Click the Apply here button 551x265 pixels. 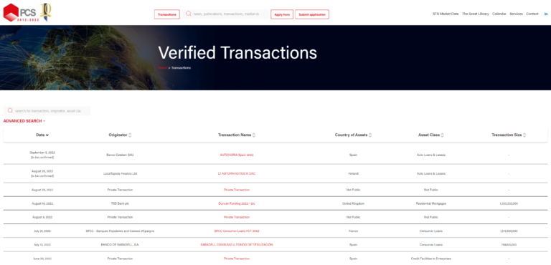282,14
